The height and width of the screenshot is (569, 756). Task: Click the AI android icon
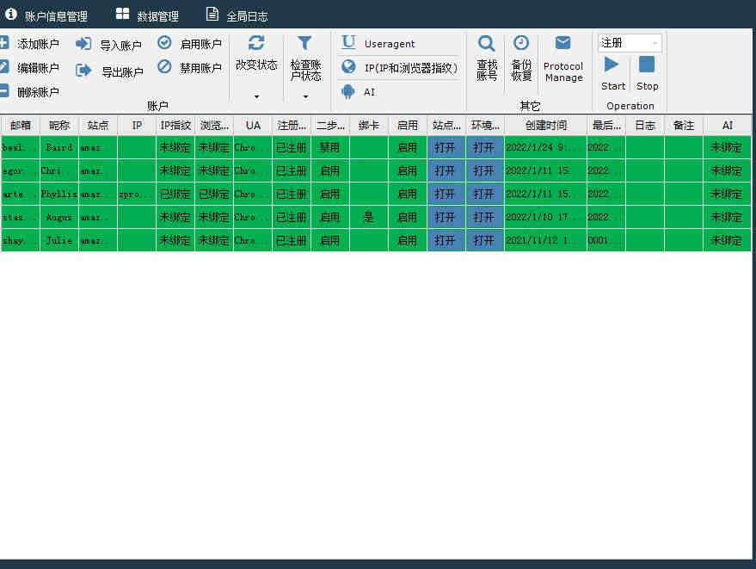(x=347, y=91)
